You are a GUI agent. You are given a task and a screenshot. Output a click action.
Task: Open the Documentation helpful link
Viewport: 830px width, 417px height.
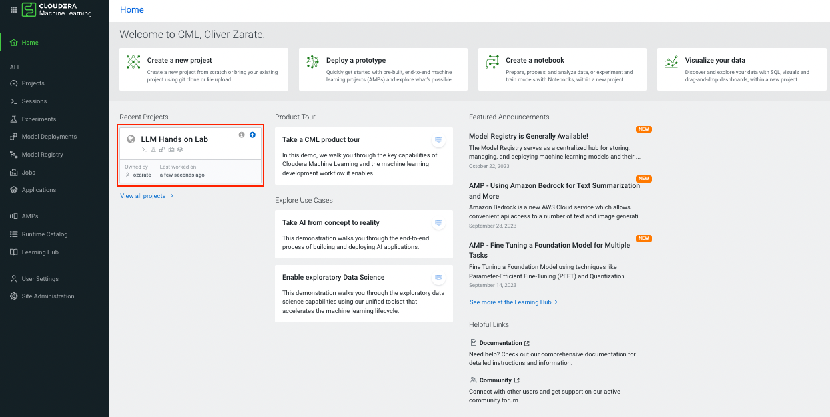(x=500, y=343)
